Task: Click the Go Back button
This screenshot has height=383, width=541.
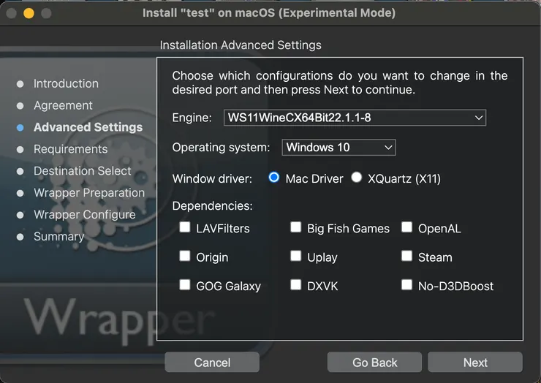Action: (x=374, y=363)
